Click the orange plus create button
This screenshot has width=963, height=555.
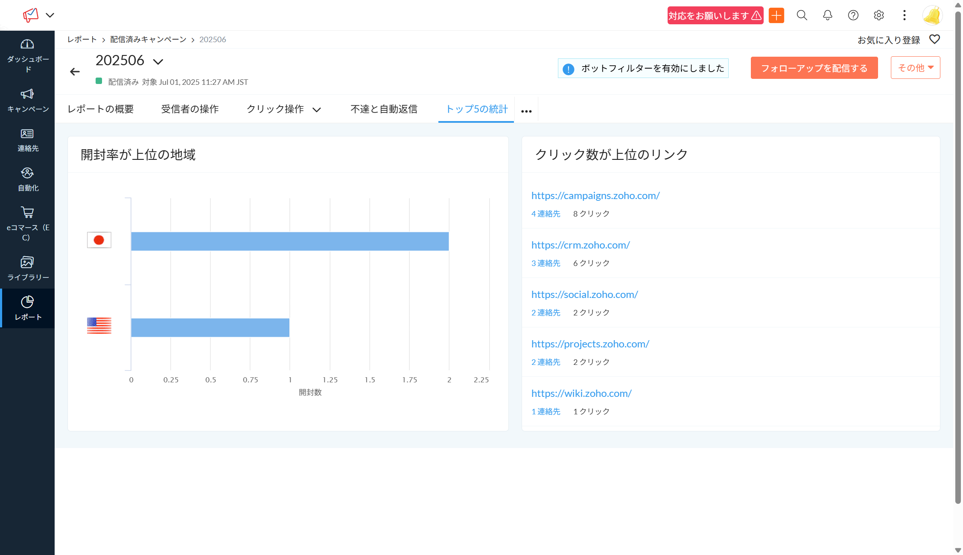776,15
